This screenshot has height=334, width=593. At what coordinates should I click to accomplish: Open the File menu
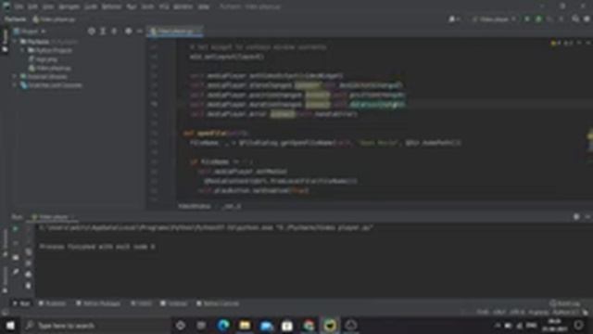point(19,6)
